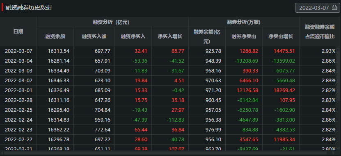Click the -112.83 net purchase growth value
Screen dimensions: 341x156
(x=175, y=120)
